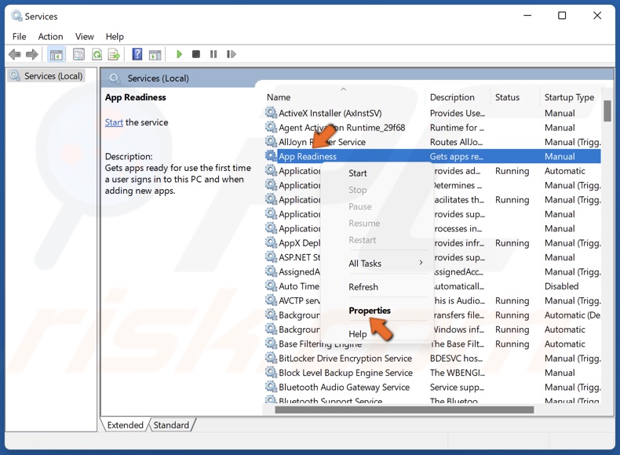The image size is (620, 455).
Task: Click the Services (Local) pane header
Action: (159, 78)
